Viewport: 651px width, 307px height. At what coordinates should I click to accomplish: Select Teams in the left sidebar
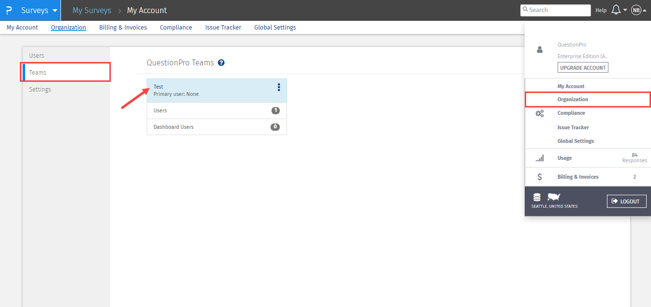click(66, 73)
